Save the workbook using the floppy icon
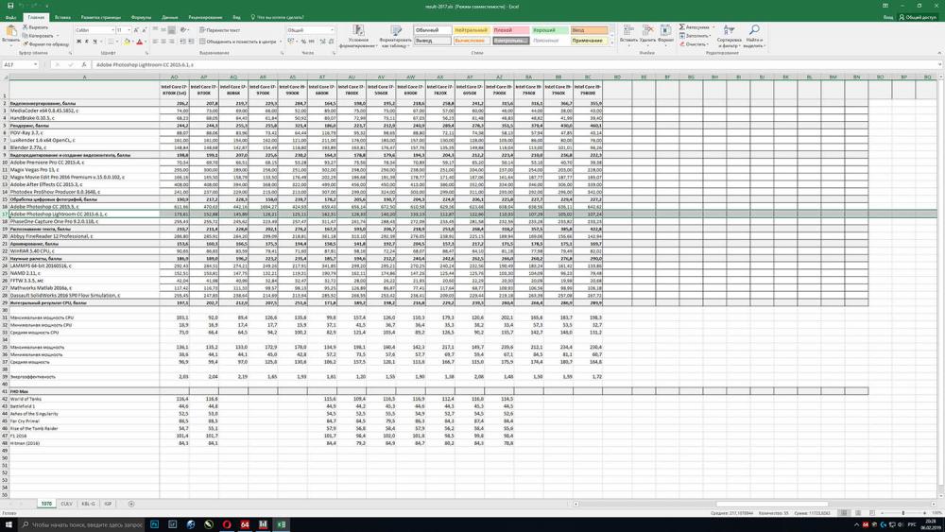The height and width of the screenshot is (532, 945). (x=10, y=6)
